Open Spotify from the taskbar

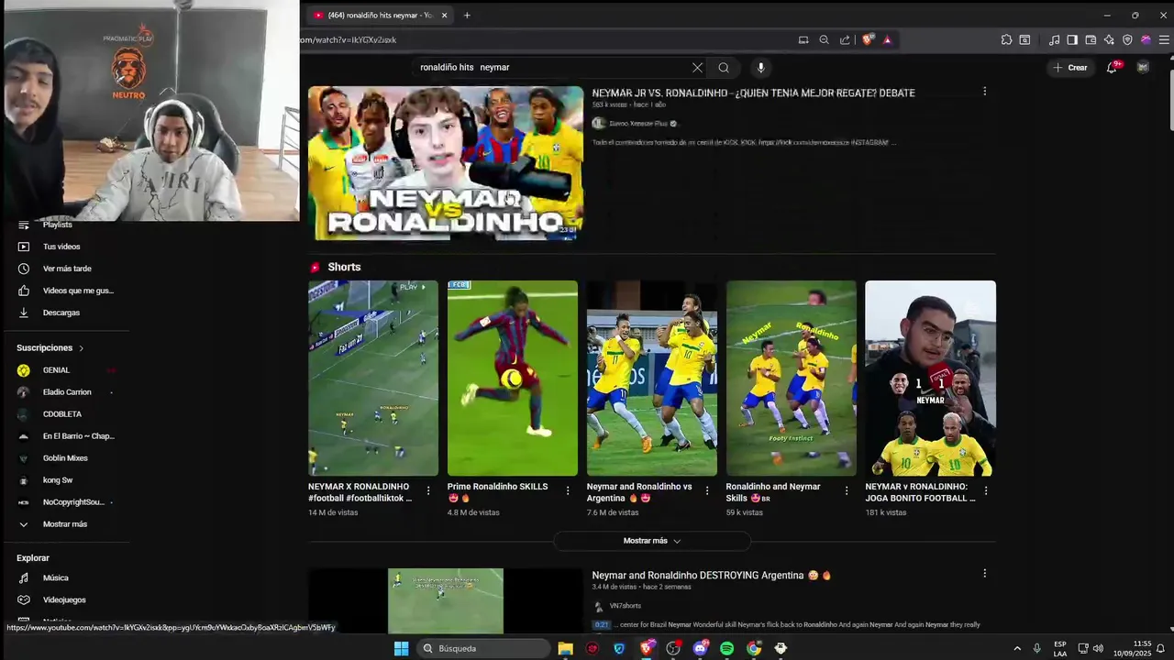click(727, 648)
